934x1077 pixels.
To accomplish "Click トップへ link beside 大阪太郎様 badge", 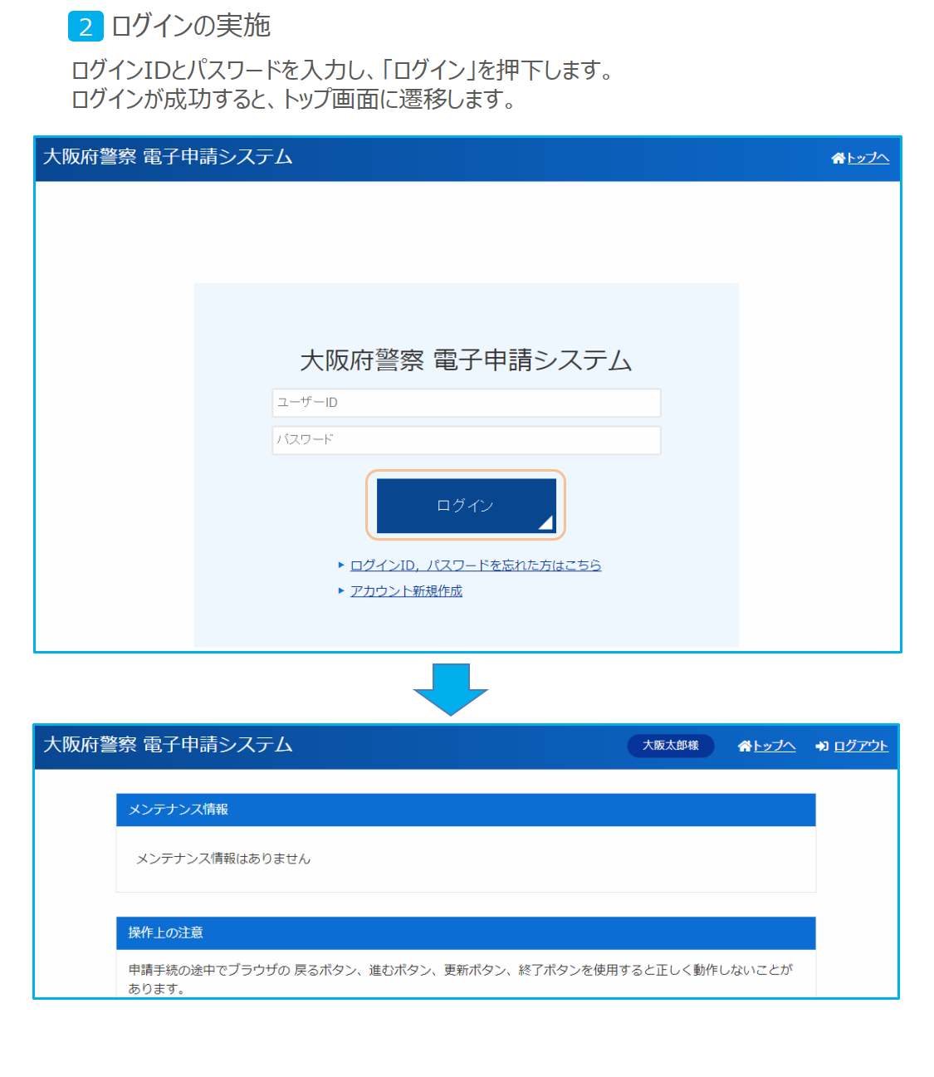I will pyautogui.click(x=774, y=746).
